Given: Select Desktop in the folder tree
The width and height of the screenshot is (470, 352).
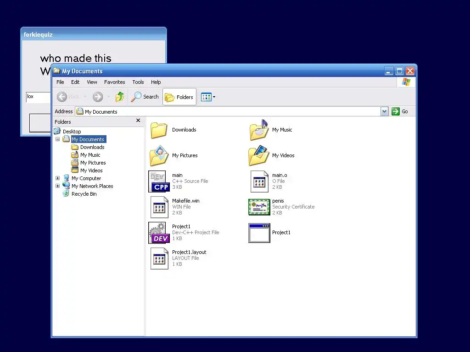Looking at the screenshot, I should coord(72,132).
